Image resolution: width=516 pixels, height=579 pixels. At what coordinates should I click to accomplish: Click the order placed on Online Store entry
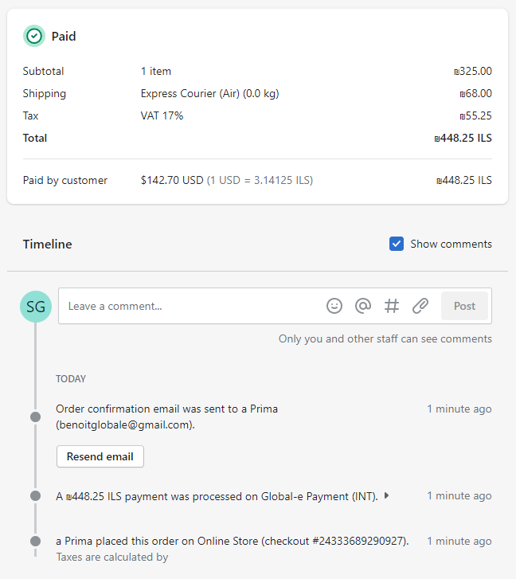pos(233,541)
